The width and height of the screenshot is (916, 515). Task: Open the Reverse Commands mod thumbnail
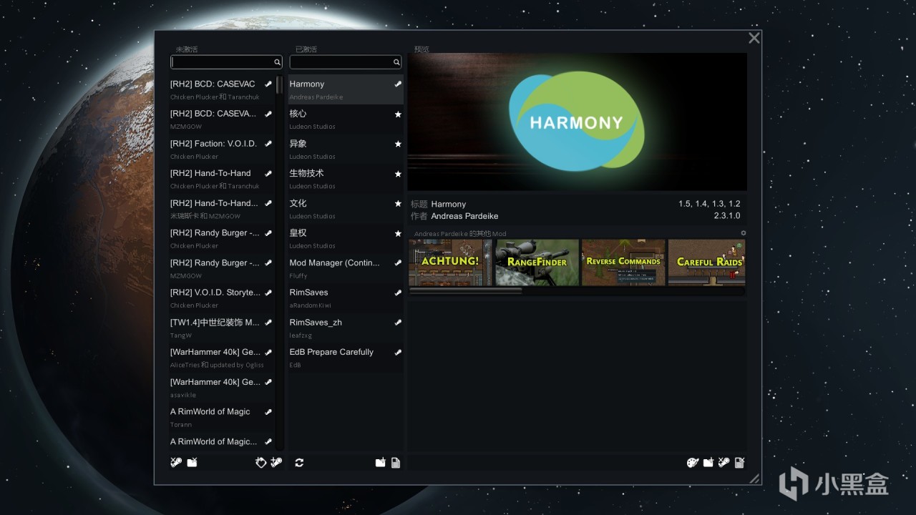623,263
